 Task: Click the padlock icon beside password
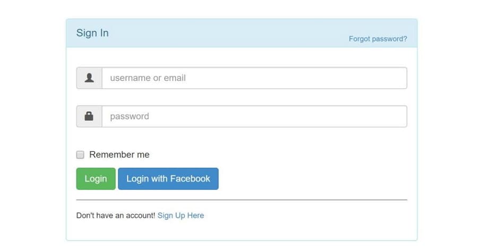(89, 116)
